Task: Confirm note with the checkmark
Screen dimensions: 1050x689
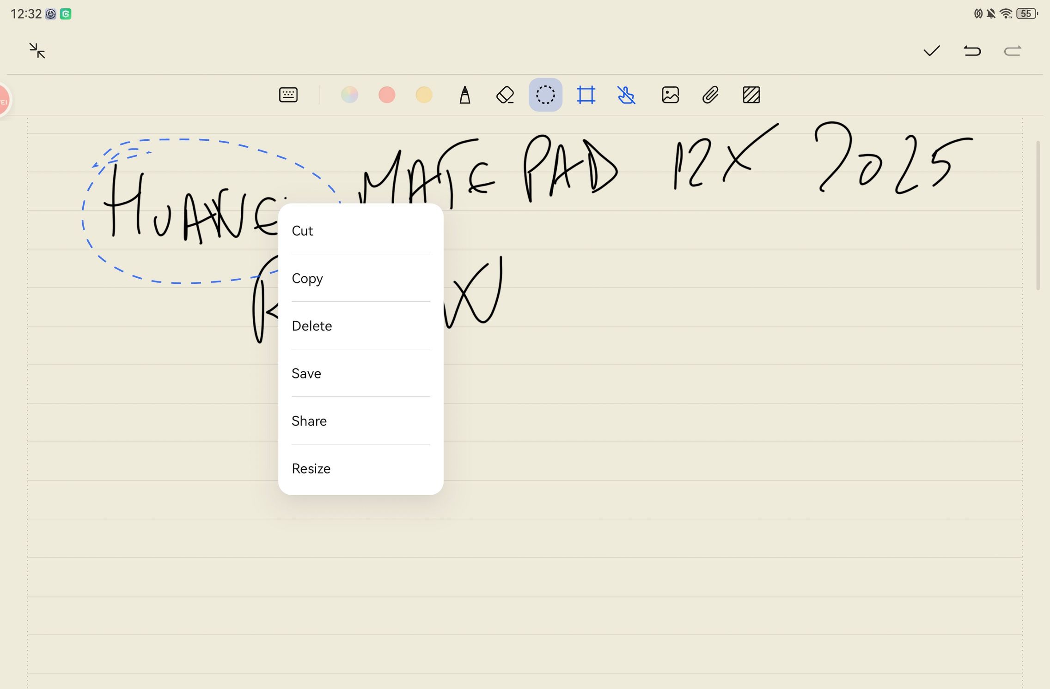Action: pyautogui.click(x=931, y=51)
